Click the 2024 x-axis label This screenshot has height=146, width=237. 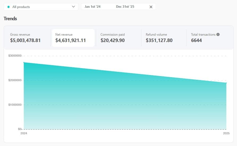click(x=24, y=133)
